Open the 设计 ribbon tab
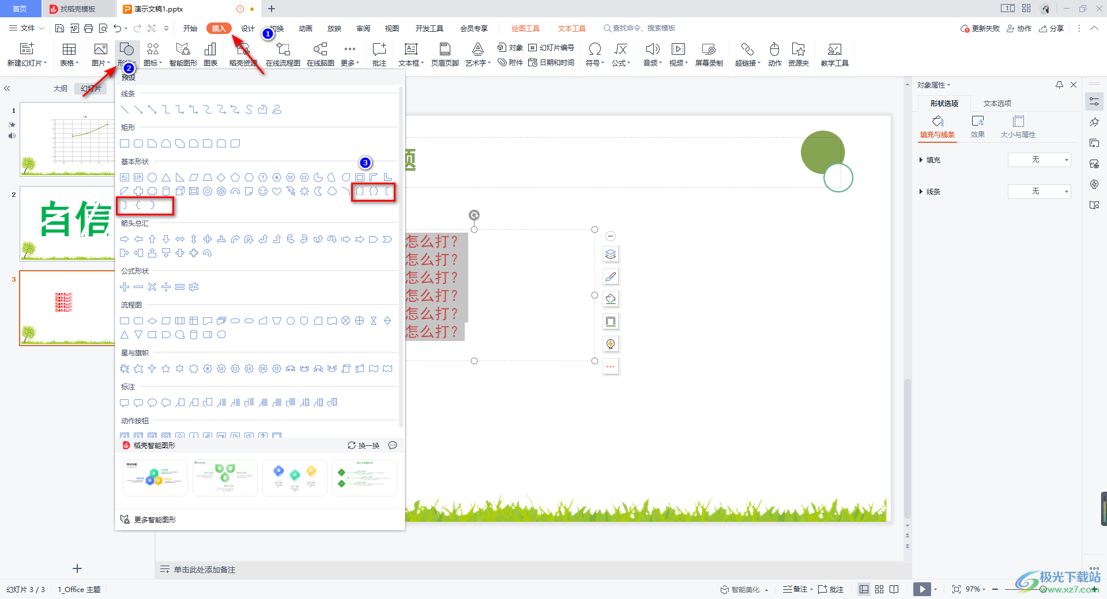Screen dimensions: 1107x599 pyautogui.click(x=248, y=28)
